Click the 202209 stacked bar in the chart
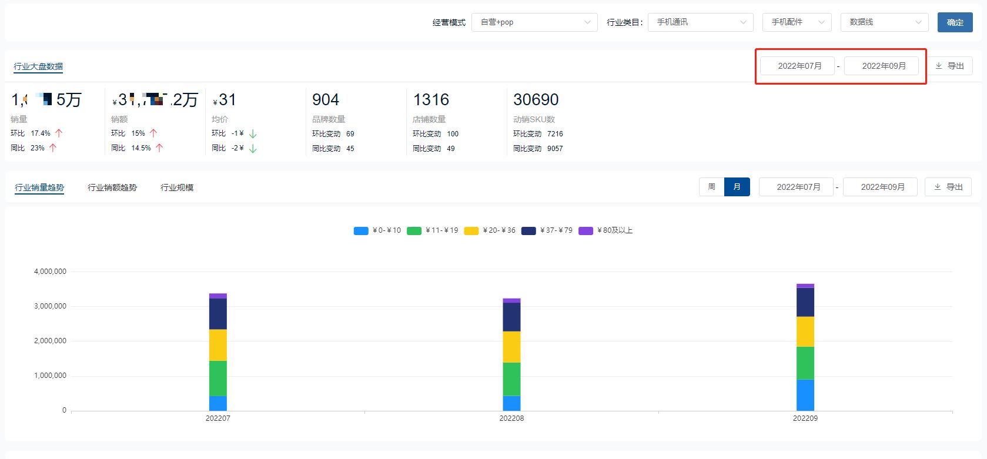 (x=805, y=347)
